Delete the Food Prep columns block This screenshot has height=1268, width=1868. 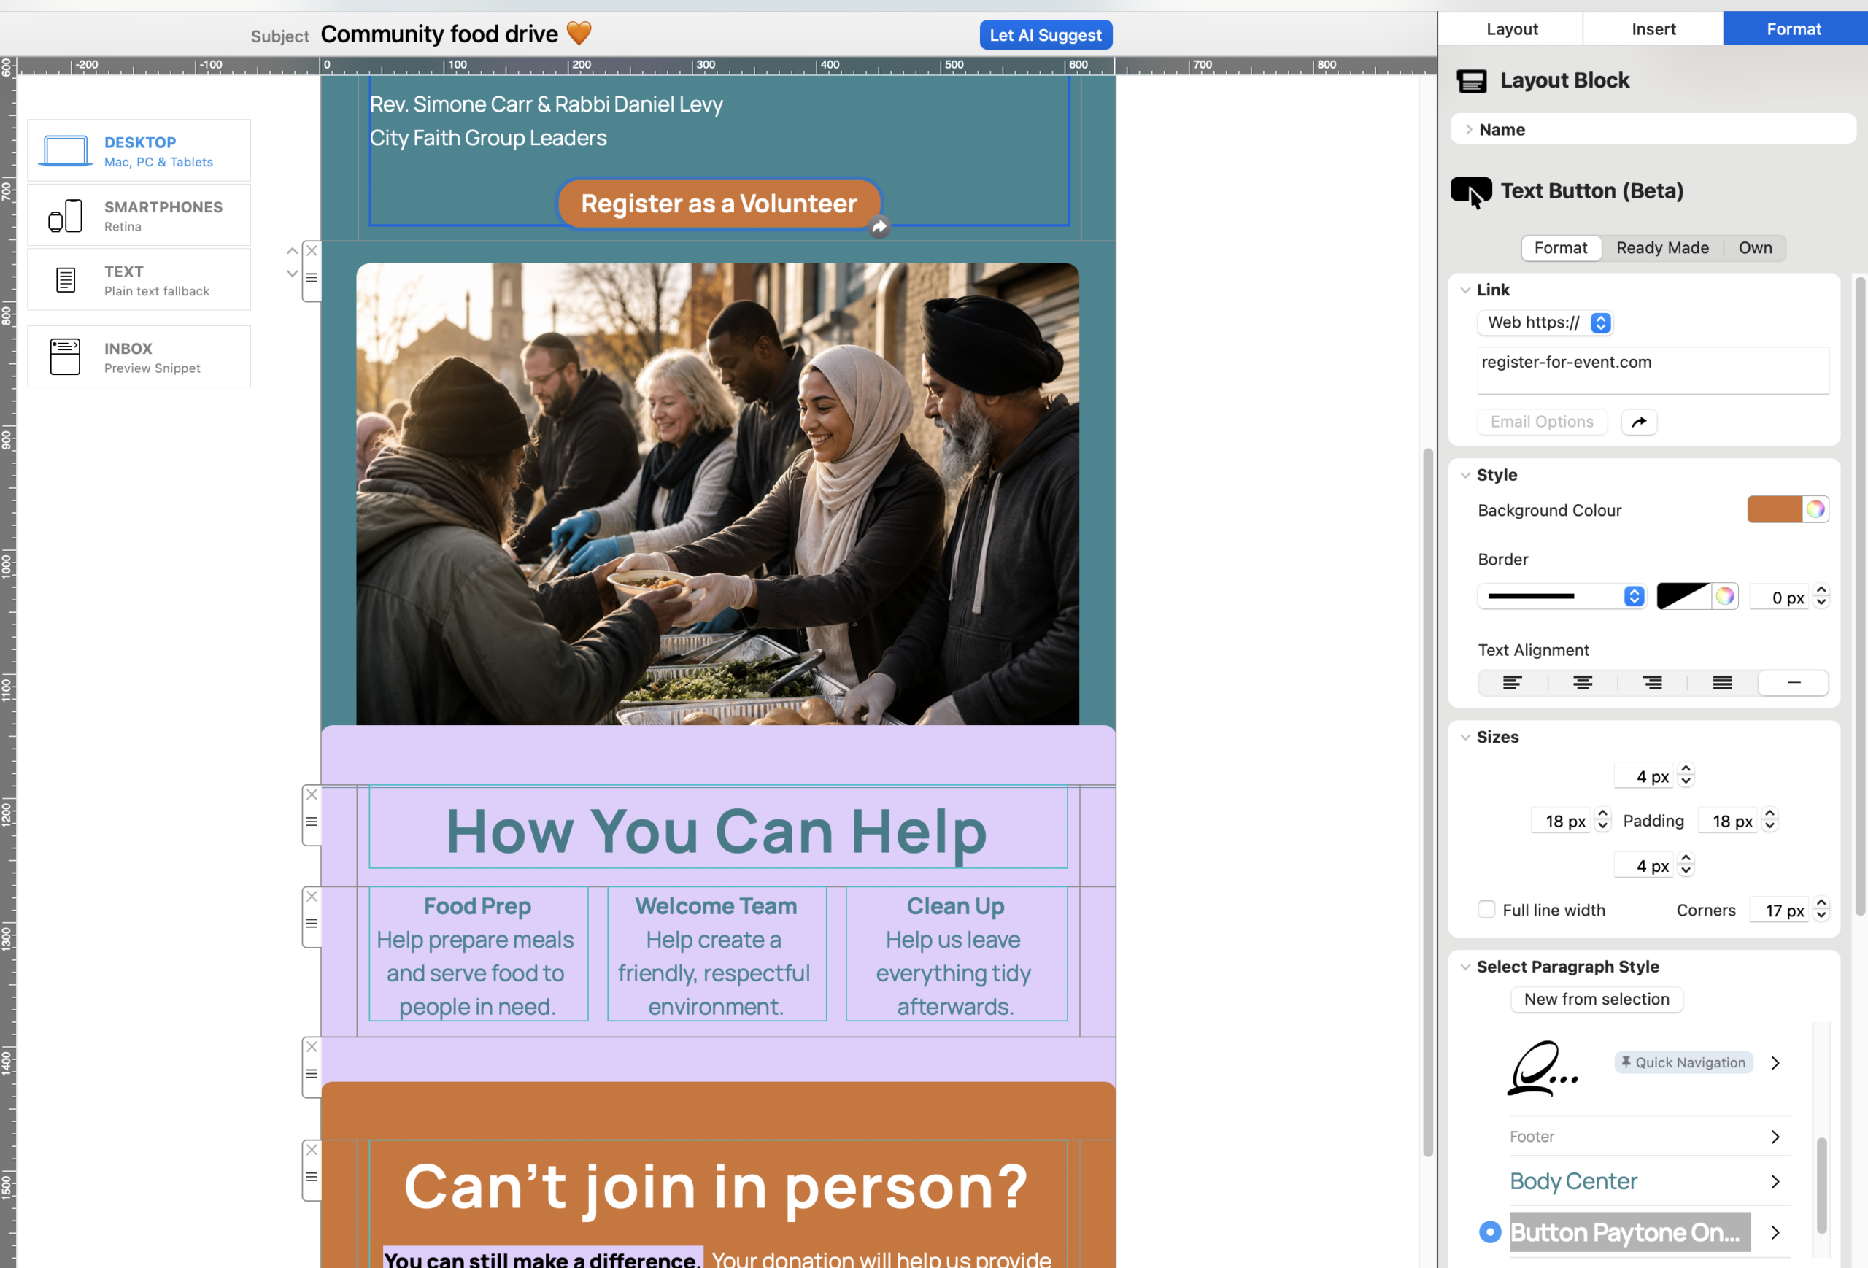pos(312,897)
